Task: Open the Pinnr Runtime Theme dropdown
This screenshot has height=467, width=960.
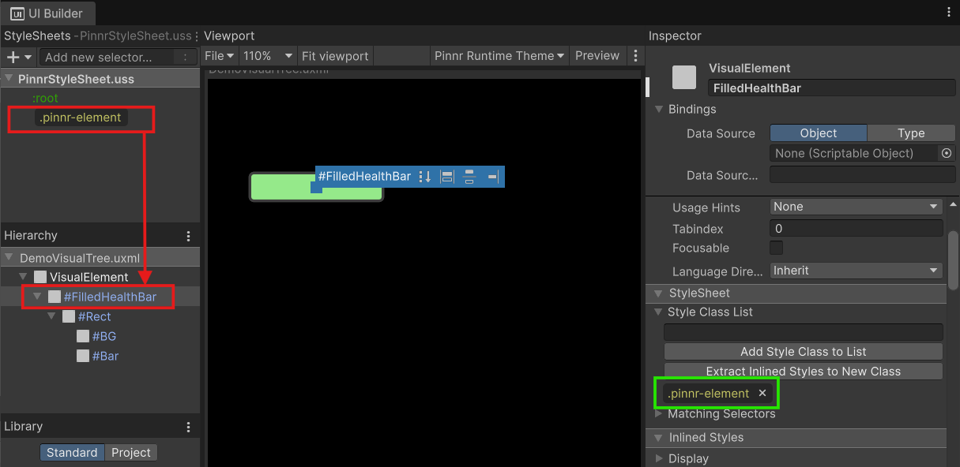Action: point(499,56)
